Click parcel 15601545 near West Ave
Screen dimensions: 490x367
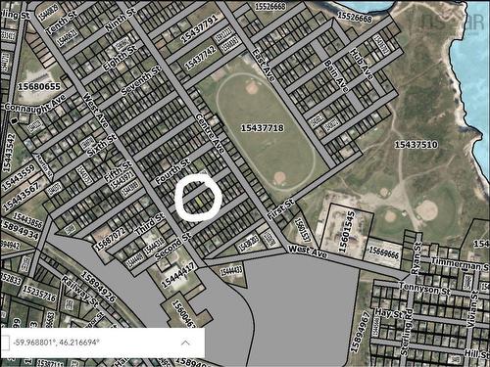346,232
